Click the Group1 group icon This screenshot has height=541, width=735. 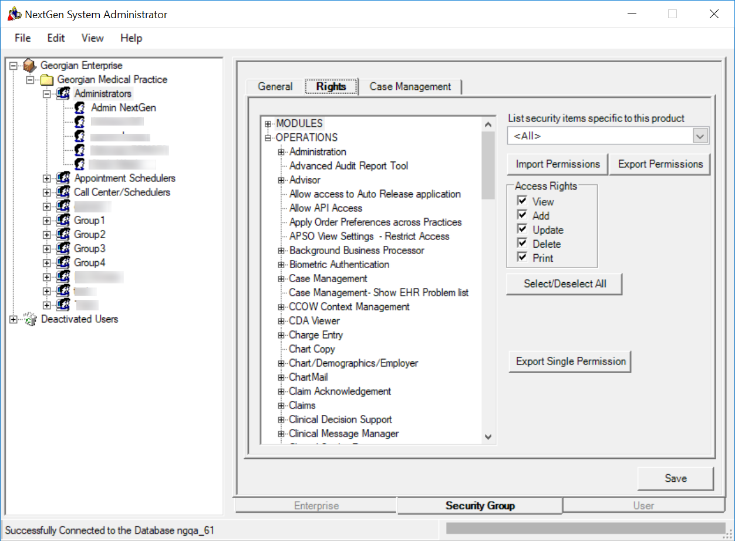63,221
